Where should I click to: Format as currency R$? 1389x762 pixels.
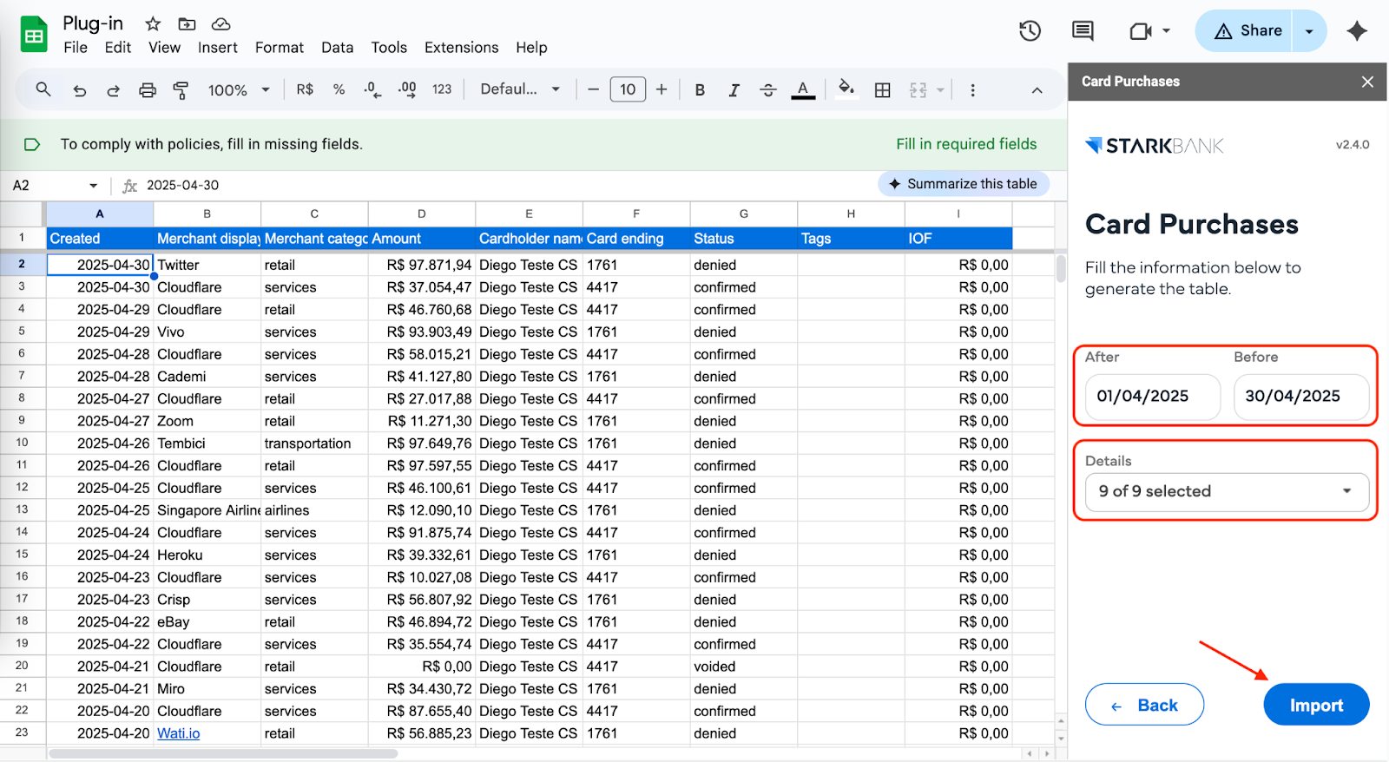click(x=305, y=89)
